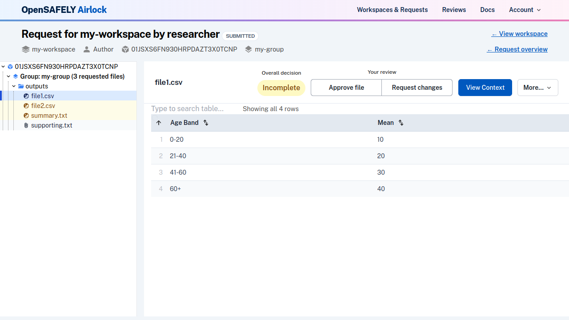Collapse the 01JSXS6FN930HRPDAZT3X0TCNP tree root
Screen dimensions: 569x320
click(4, 66)
